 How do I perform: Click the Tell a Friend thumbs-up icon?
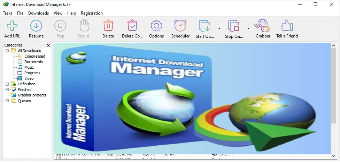pyautogui.click(x=287, y=25)
